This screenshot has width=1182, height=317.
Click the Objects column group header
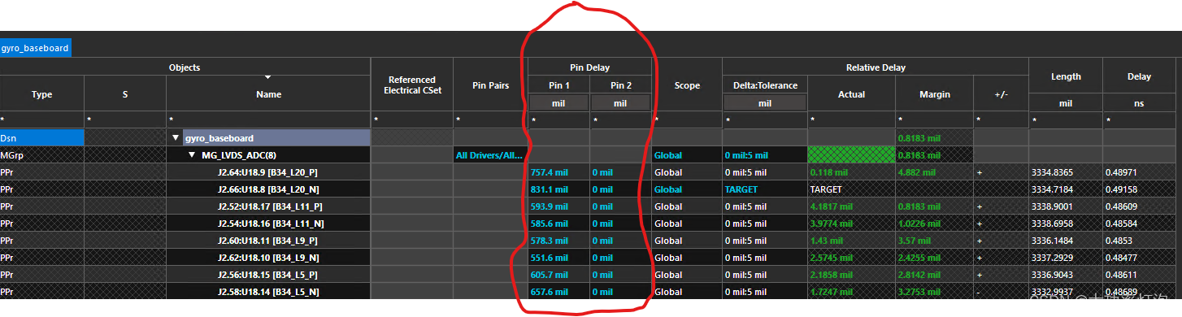coord(185,67)
